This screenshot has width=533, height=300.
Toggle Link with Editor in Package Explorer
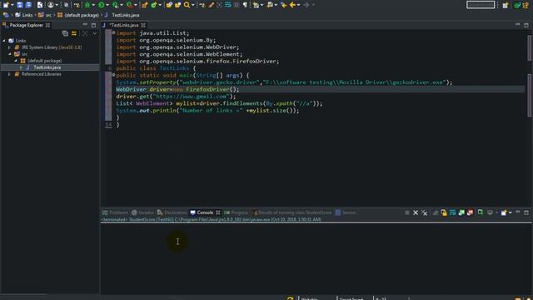point(74,33)
